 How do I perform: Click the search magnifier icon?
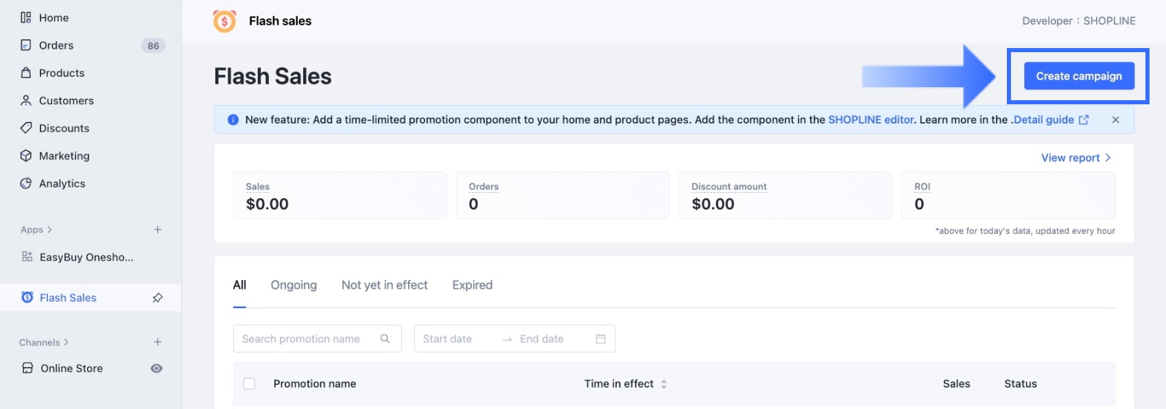coord(385,338)
